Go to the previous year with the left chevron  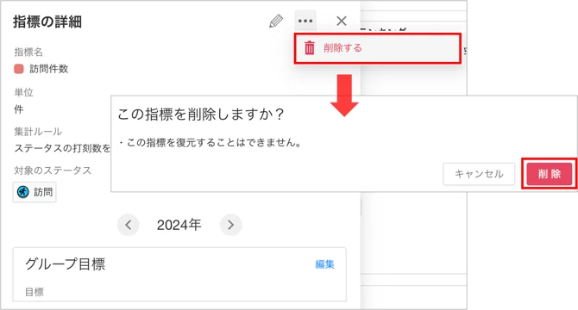click(x=128, y=225)
